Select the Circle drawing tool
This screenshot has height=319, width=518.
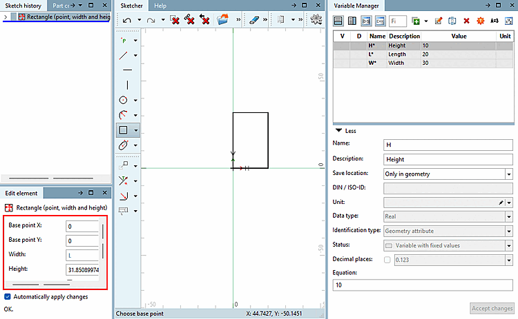click(123, 100)
